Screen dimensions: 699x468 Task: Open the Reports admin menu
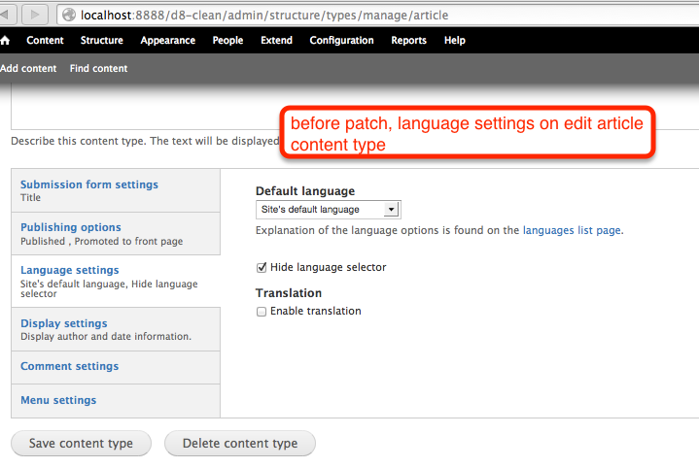click(408, 41)
